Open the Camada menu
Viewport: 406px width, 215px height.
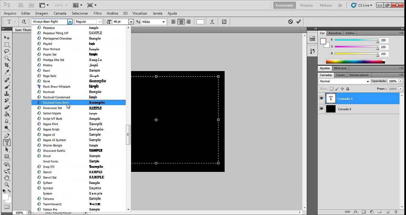pyautogui.click(x=60, y=13)
